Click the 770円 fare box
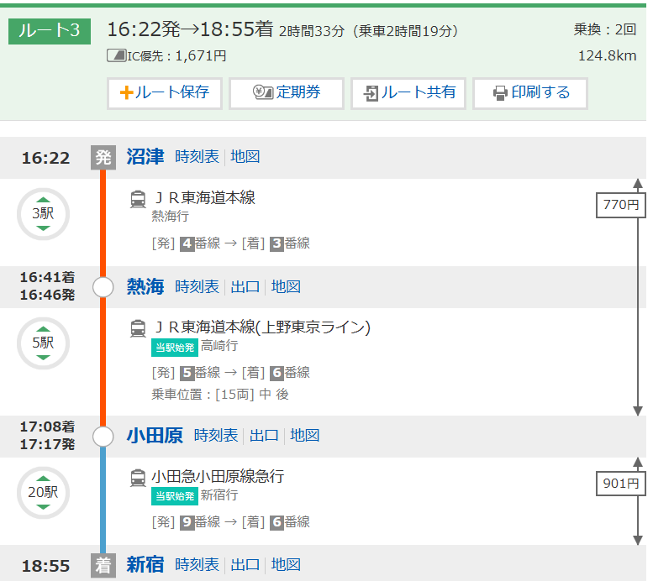653x581 pixels. [620, 205]
